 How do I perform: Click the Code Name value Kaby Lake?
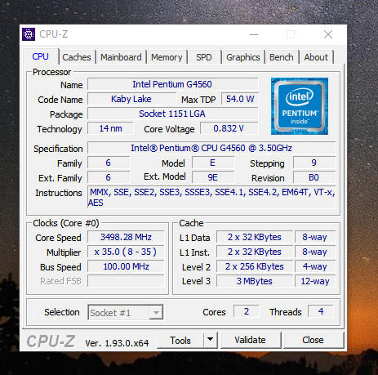pyautogui.click(x=131, y=99)
